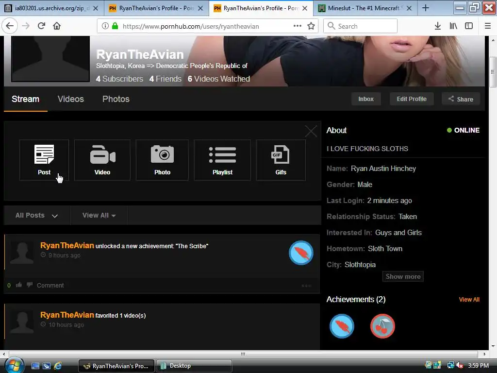Open the Library icon in the toolbar
Viewport: 497px width, 373px height.
[x=453, y=26]
